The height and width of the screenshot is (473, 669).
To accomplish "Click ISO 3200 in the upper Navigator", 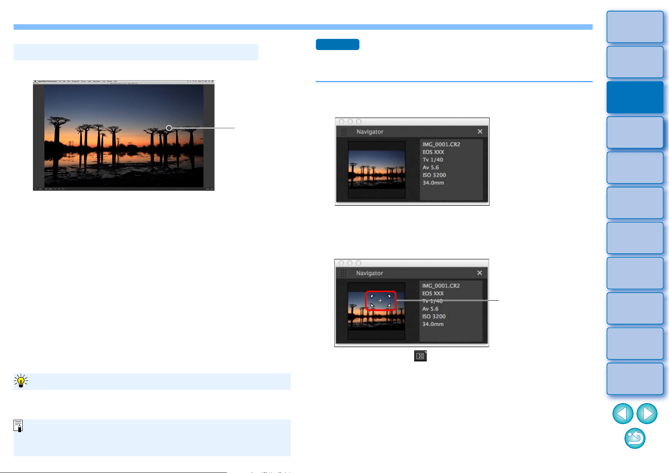I will [434, 175].
